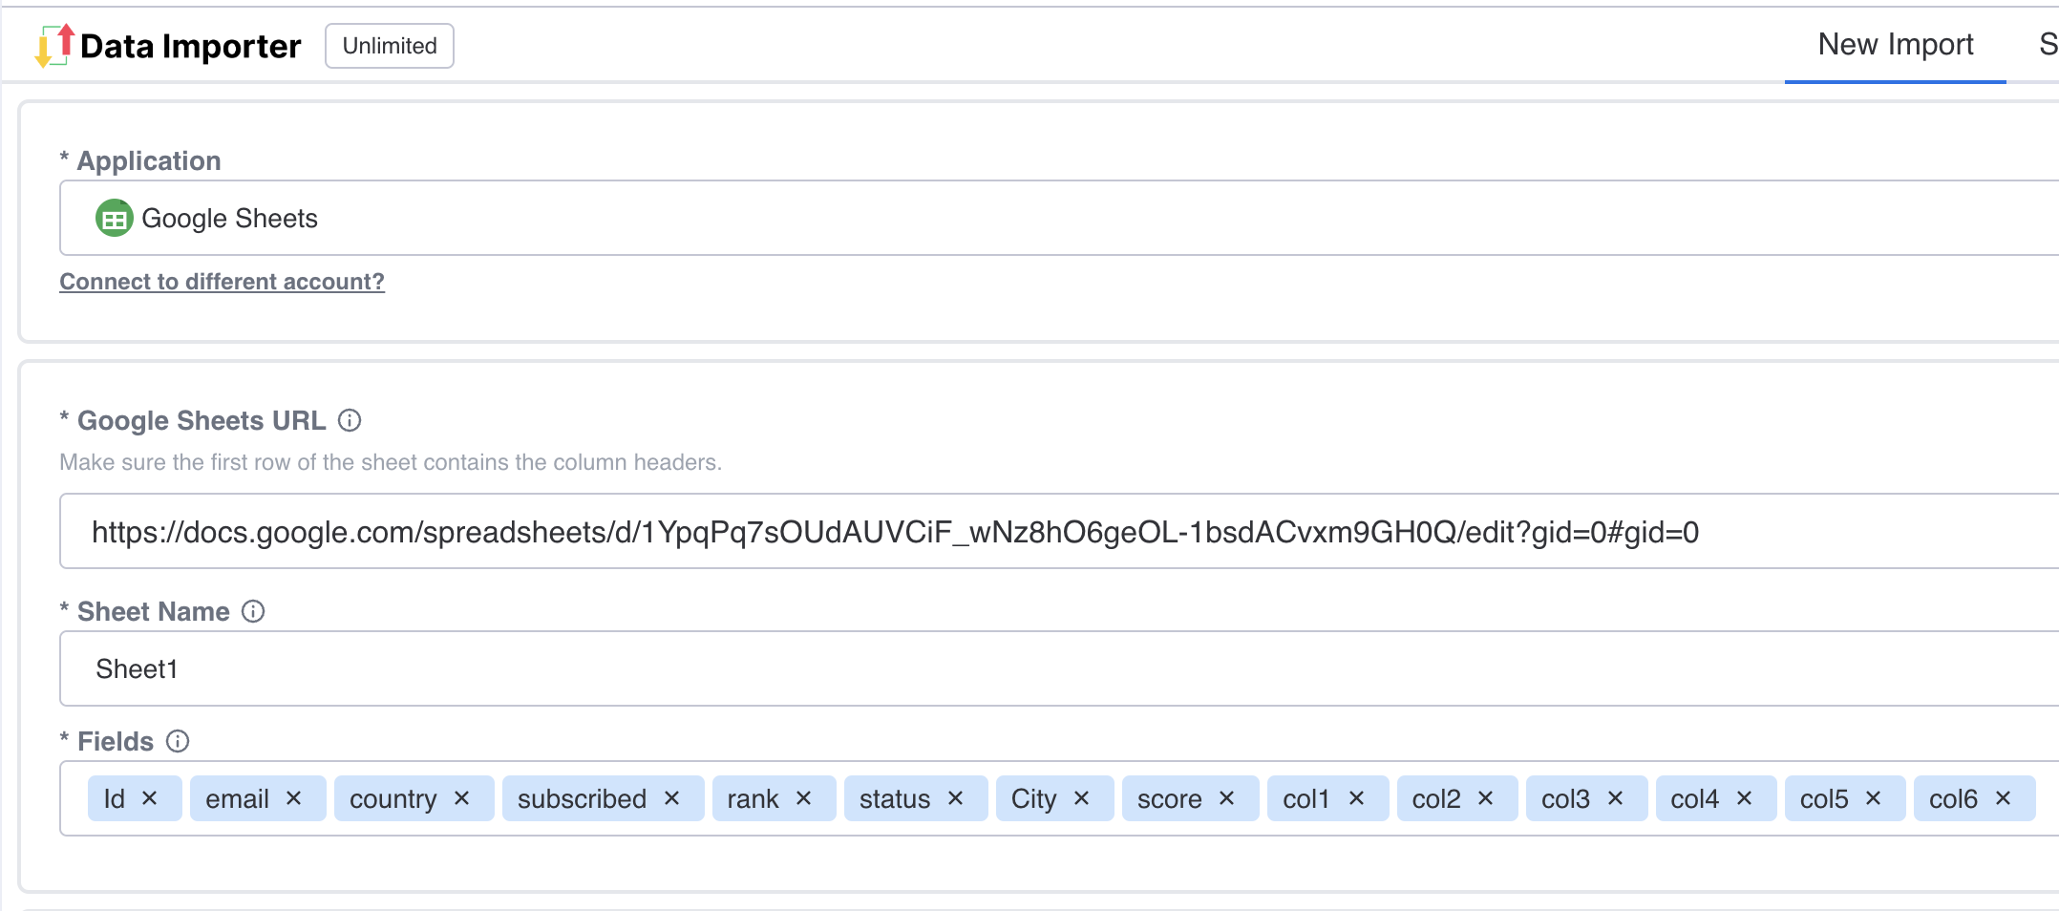Click the 'country' field tag text
The width and height of the screenshot is (2059, 911).
tap(393, 798)
